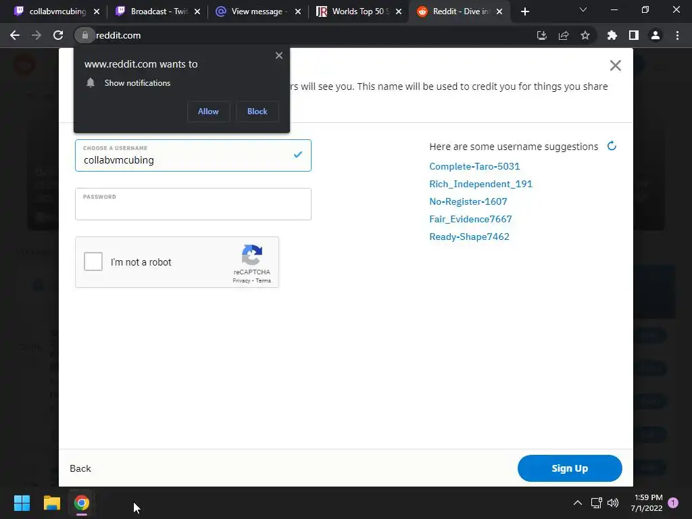Block reddit.com notifications

(257, 112)
